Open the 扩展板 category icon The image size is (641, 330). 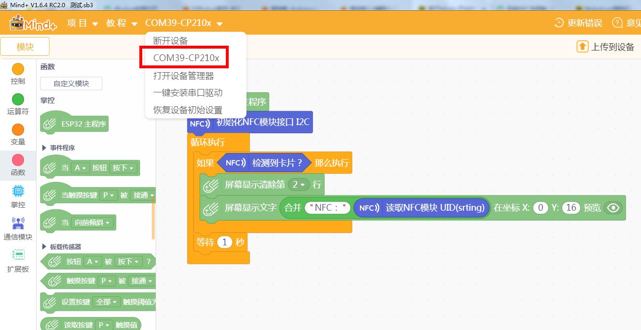click(x=18, y=255)
